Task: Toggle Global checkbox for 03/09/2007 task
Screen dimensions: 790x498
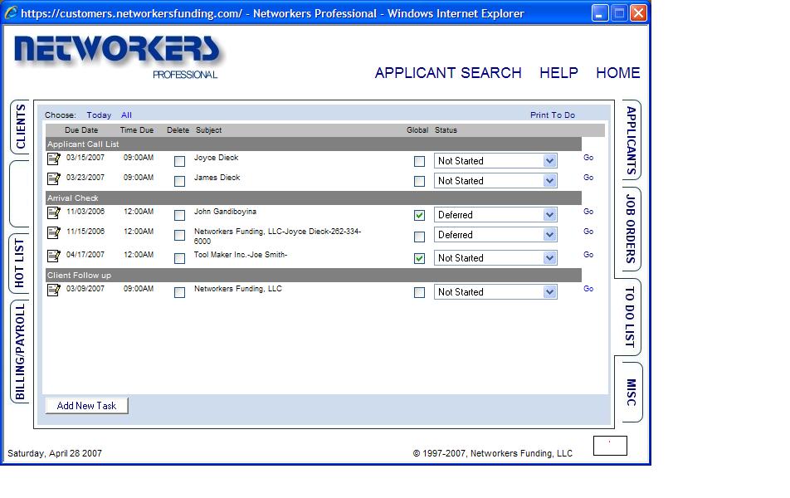Action: tap(419, 292)
